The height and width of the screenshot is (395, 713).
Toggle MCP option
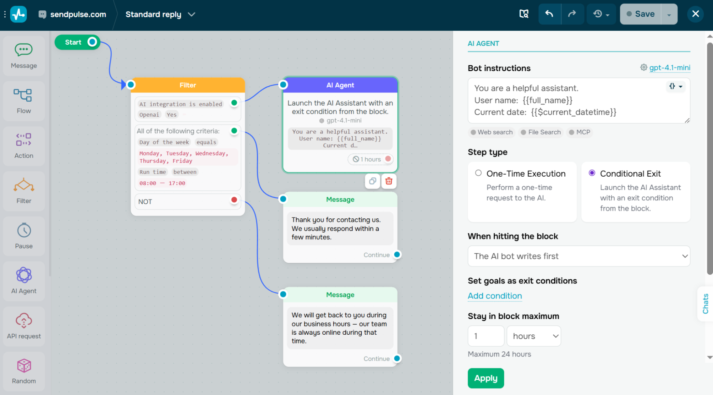pyautogui.click(x=580, y=132)
